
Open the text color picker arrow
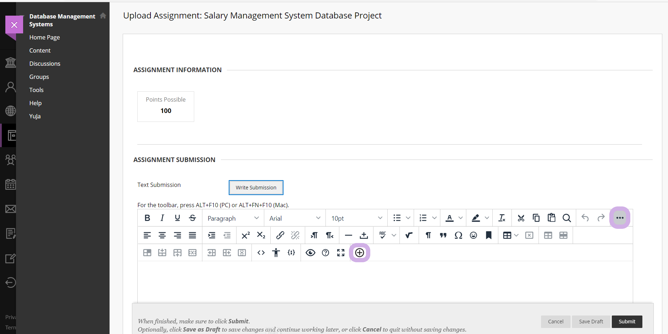point(461,218)
